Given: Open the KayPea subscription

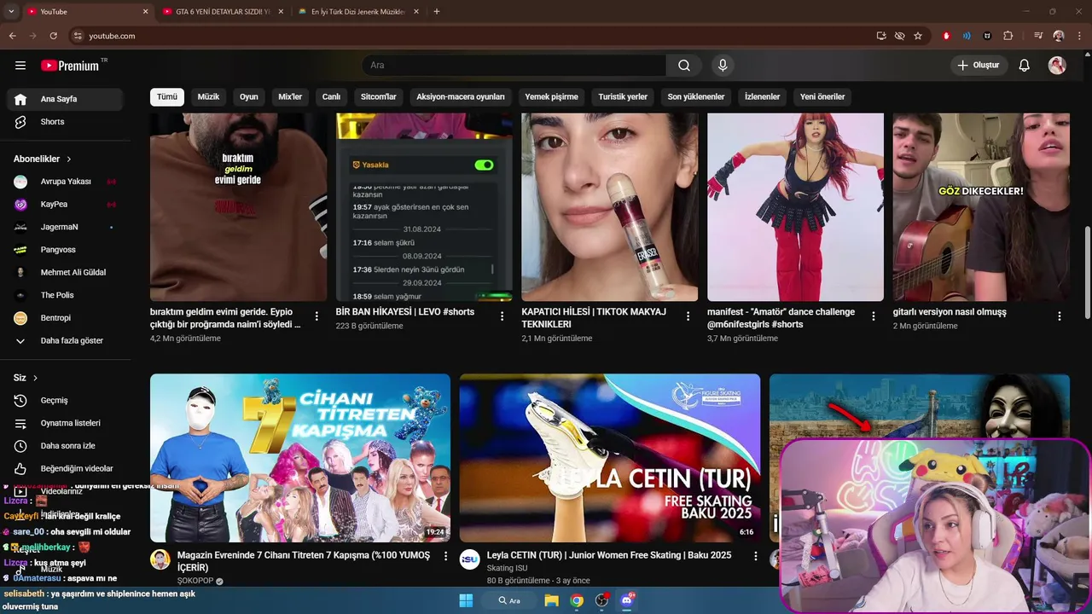Looking at the screenshot, I should [x=66, y=205].
